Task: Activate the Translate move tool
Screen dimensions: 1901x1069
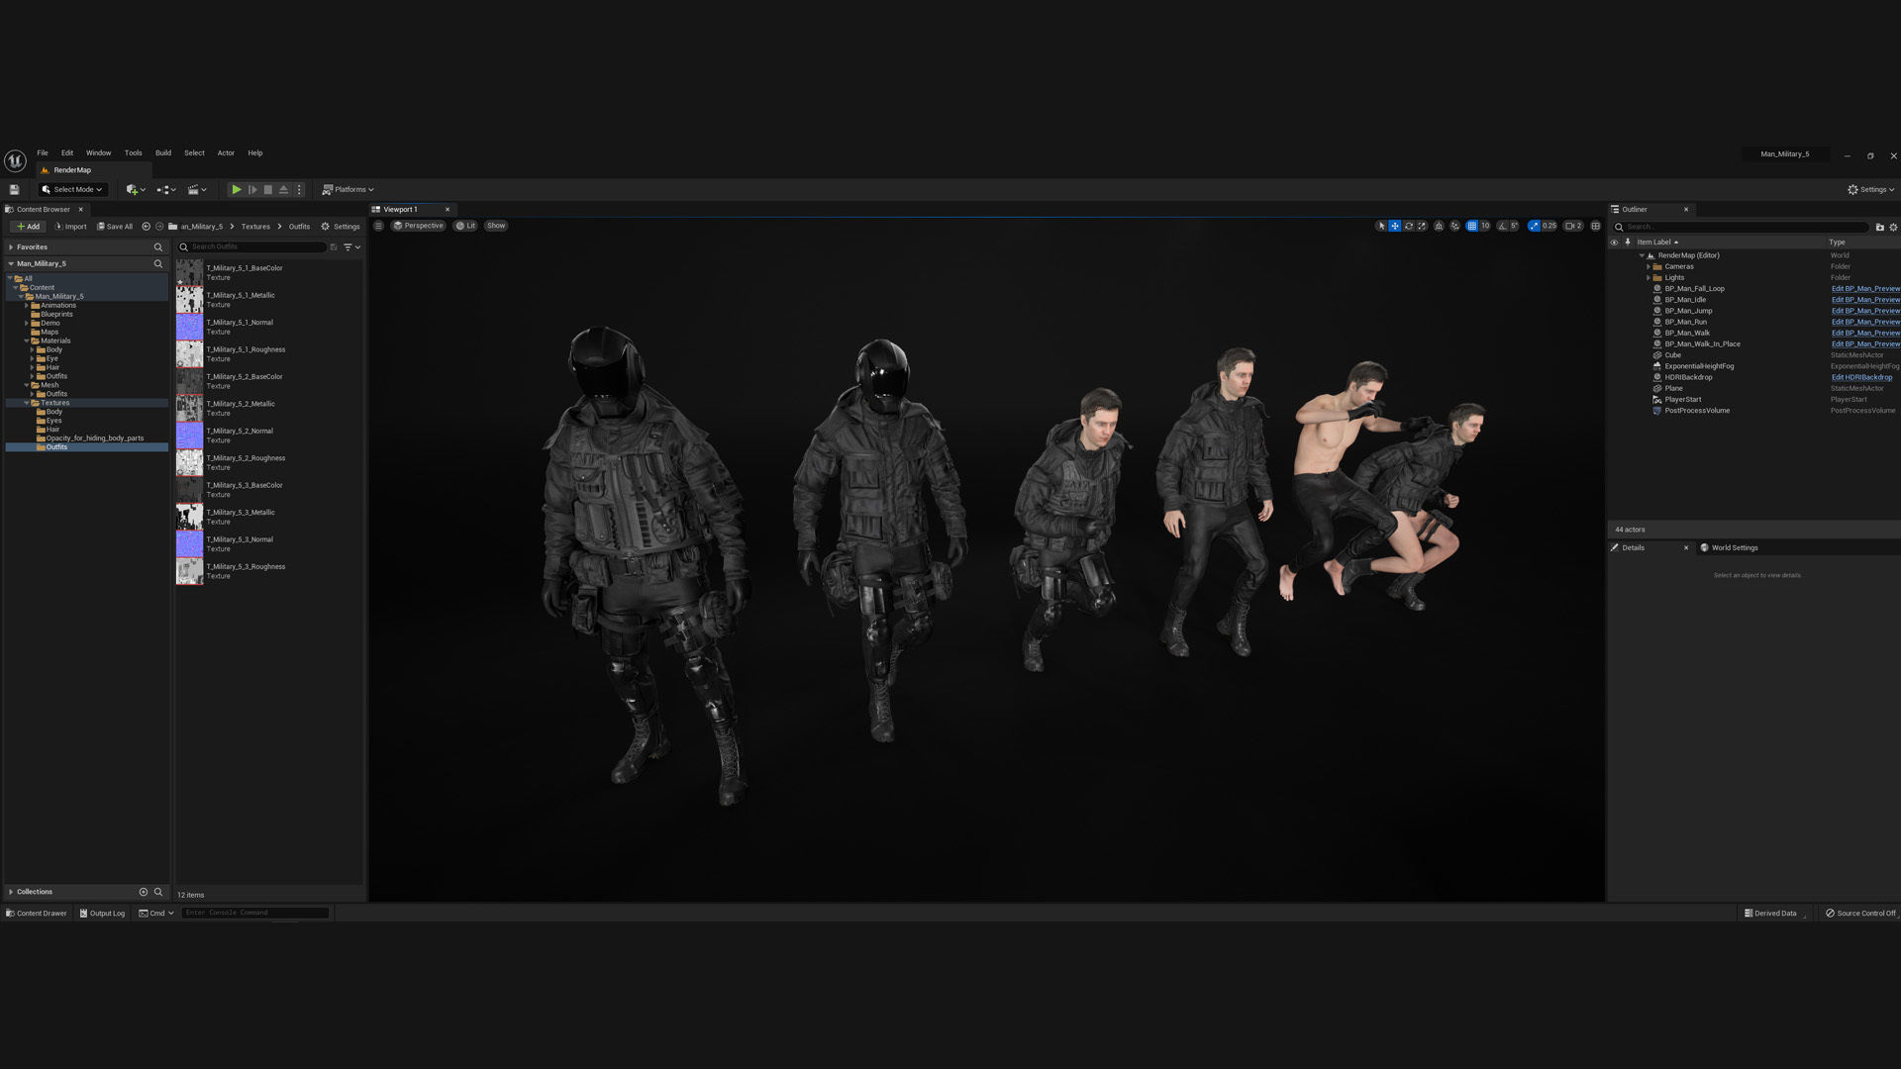Action: [x=1395, y=226]
